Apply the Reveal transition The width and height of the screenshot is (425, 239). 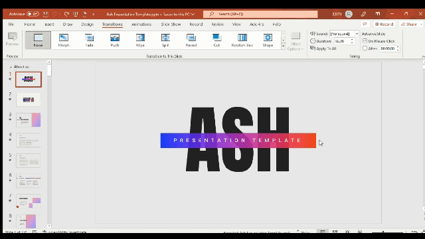[x=191, y=40]
